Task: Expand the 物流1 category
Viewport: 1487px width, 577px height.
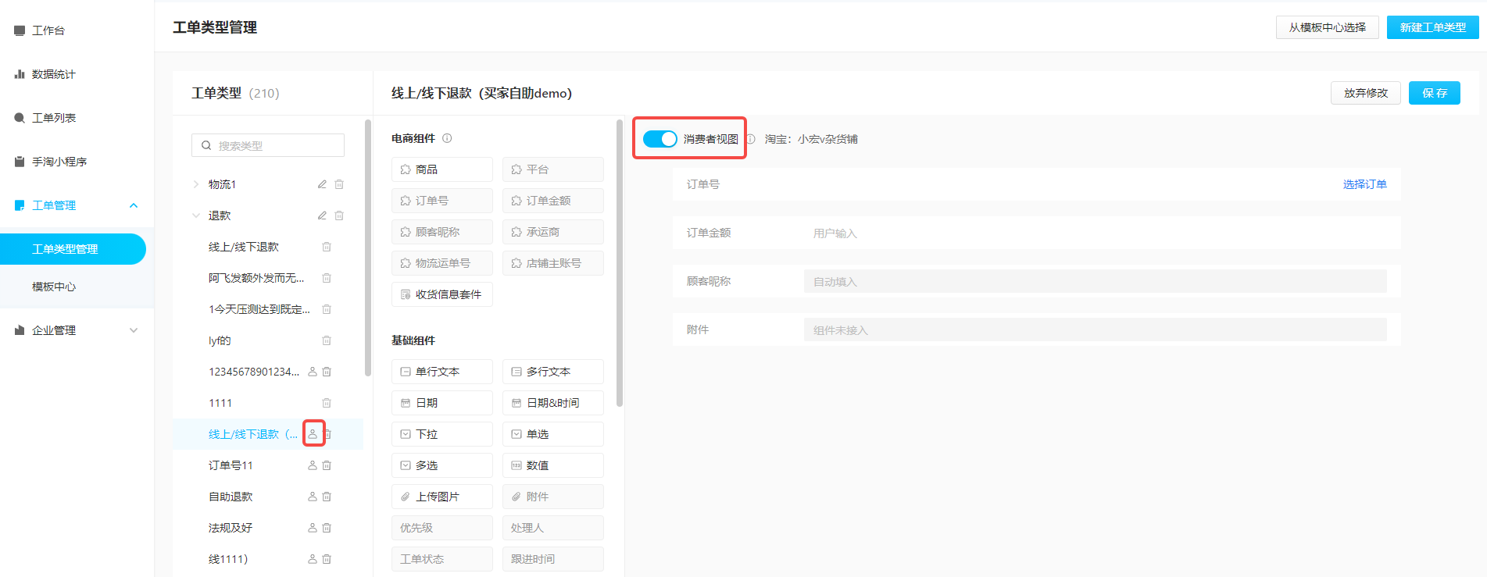Action: [196, 184]
